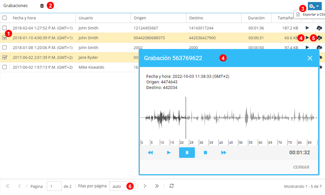Screen dimensions: 325x195
Task: Refresh the recordings list
Action: pyautogui.click(x=172, y=186)
